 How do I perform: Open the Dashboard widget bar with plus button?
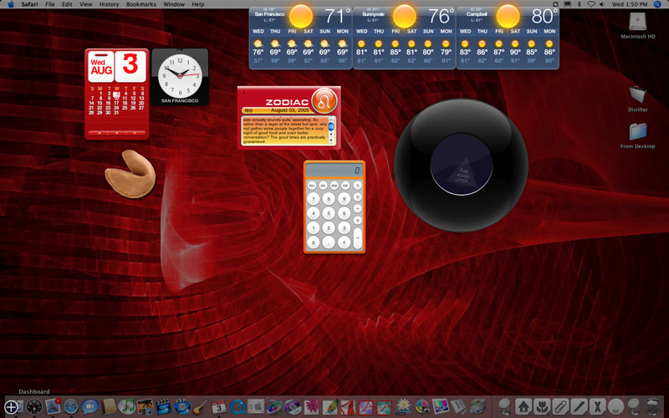(x=11, y=407)
